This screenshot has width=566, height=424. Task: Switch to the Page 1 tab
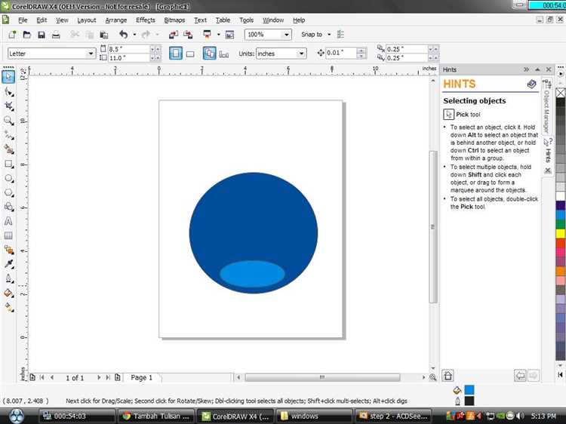pyautogui.click(x=142, y=377)
